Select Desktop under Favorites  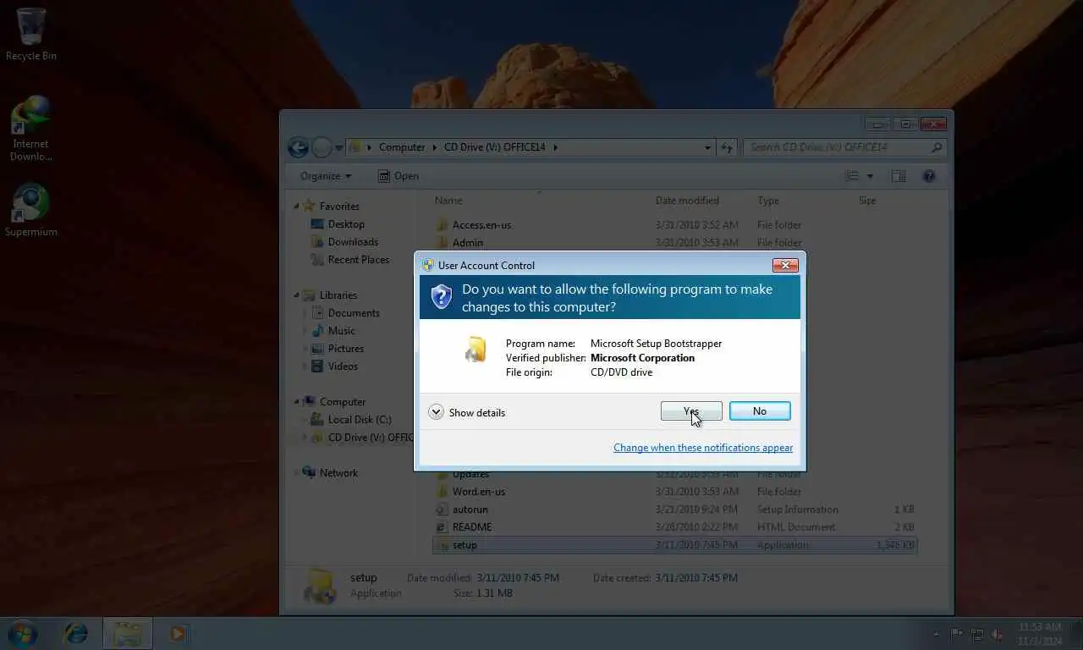pyautogui.click(x=346, y=224)
